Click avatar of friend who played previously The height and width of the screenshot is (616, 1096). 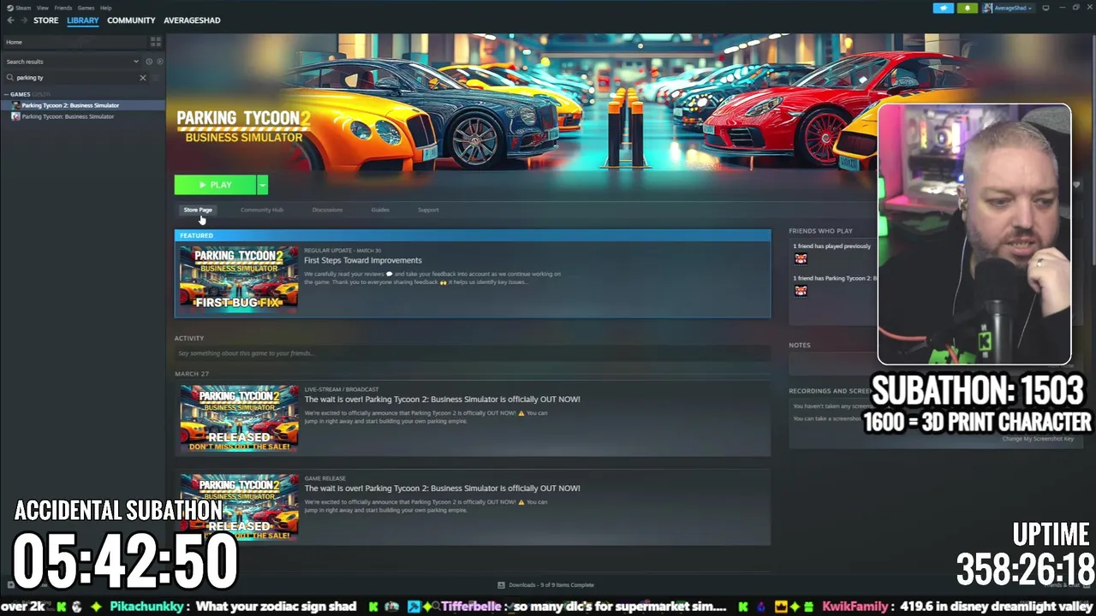tap(801, 258)
